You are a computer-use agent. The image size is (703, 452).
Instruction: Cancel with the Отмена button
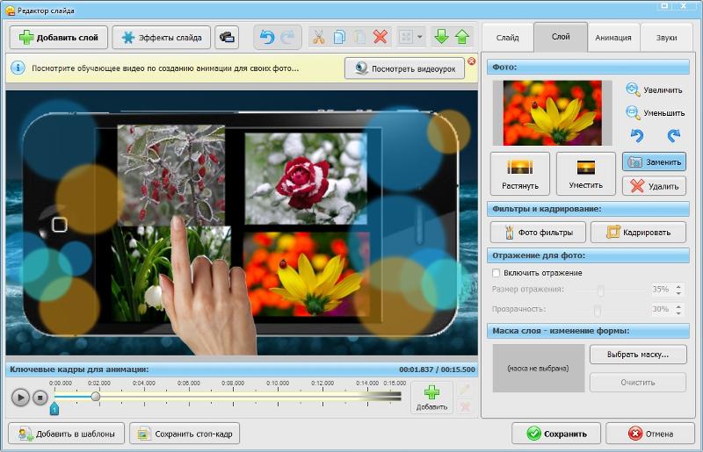(650, 434)
